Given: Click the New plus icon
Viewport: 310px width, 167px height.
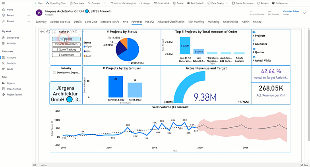Looking at the screenshot, I should [x=36, y=3].
